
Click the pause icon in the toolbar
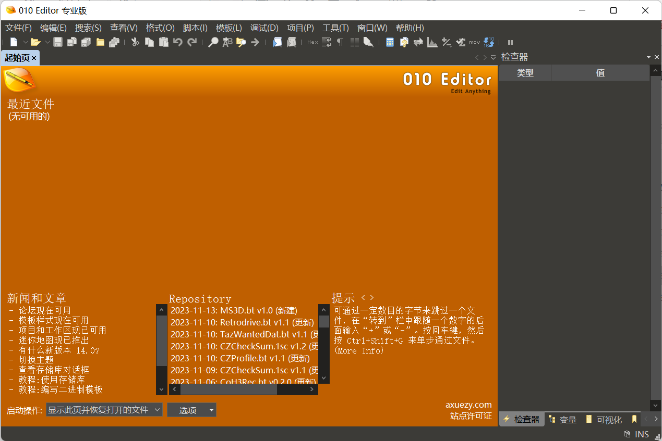point(510,42)
